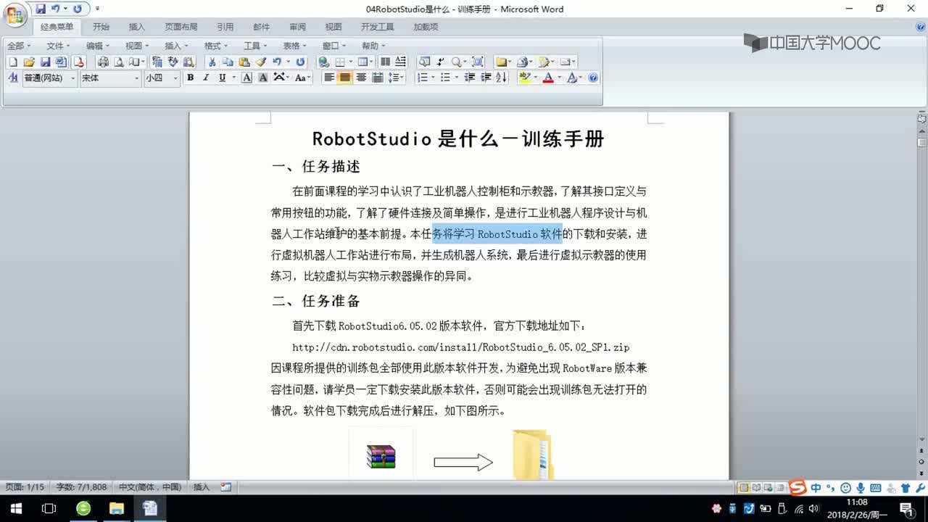Toggle bulleted list formatting
This screenshot has height=522, width=928.
pos(445,78)
